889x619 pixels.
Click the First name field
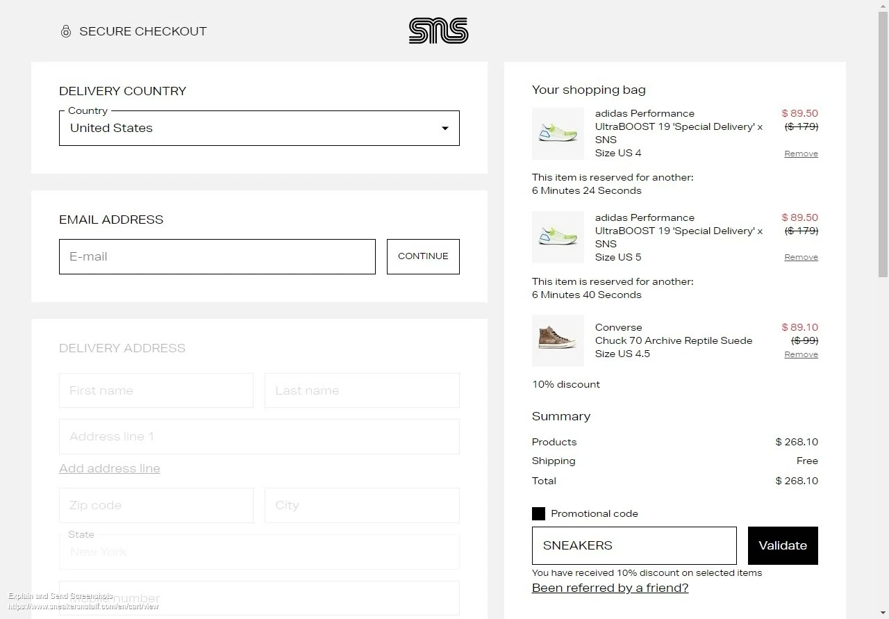(x=156, y=390)
